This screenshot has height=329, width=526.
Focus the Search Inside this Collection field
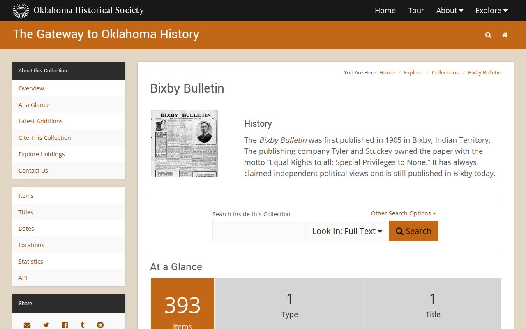tap(259, 231)
